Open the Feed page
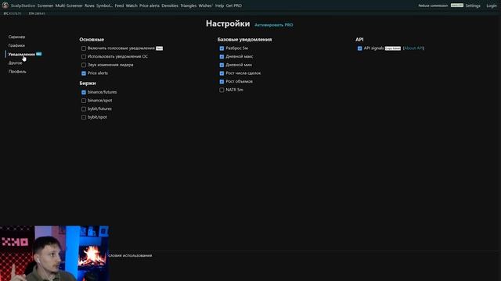 [x=119, y=5]
